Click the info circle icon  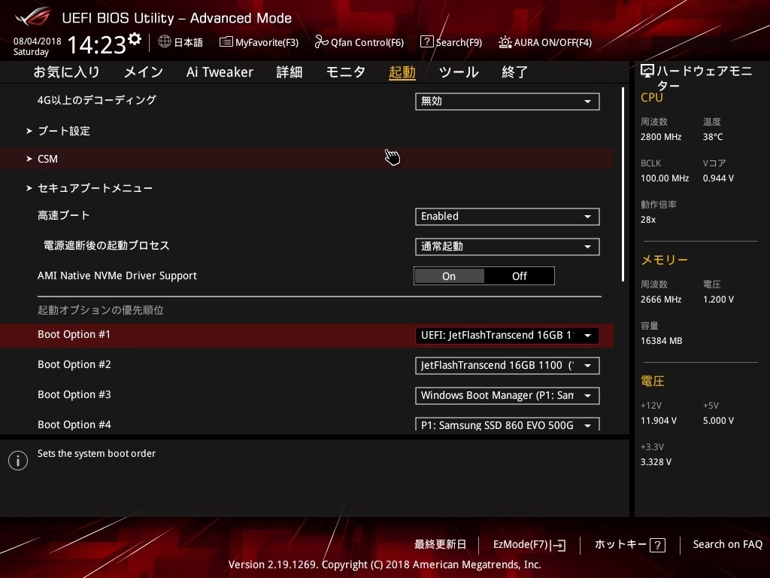(x=18, y=461)
